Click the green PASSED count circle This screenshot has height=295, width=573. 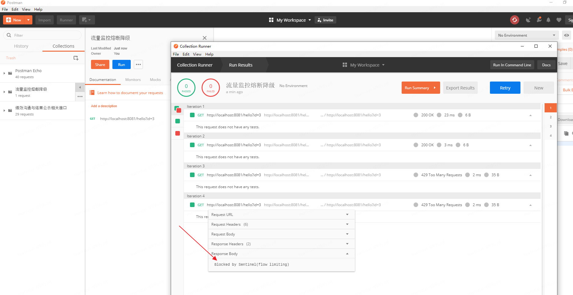click(x=186, y=88)
